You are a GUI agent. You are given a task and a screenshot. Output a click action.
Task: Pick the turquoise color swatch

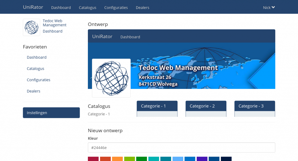[x=154, y=159]
